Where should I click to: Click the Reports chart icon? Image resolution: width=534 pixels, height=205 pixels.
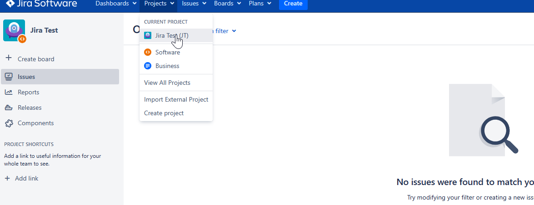pos(9,92)
